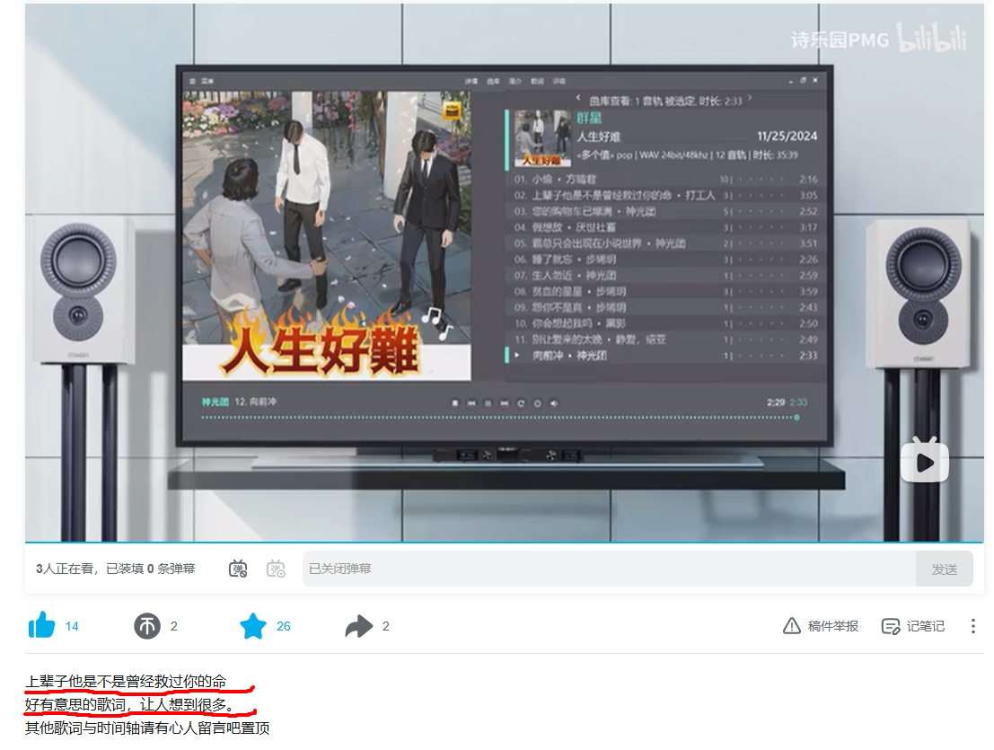Click the white bilibili play button overlay
The width and height of the screenshot is (994, 750).
[925, 460]
